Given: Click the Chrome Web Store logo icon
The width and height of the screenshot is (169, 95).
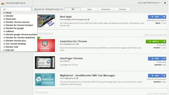Looking at the screenshot, I should point(3,3).
